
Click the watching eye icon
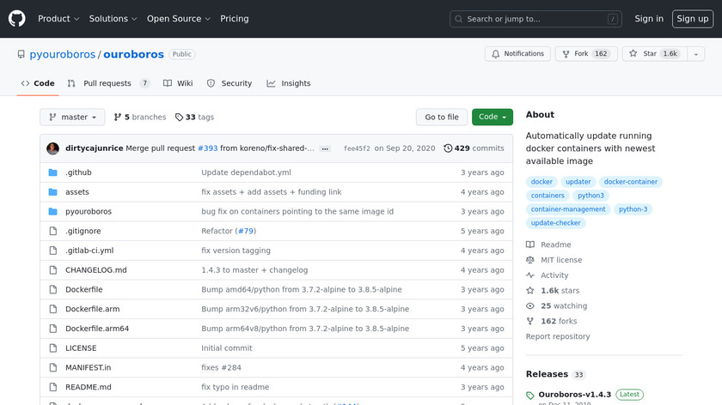(x=530, y=305)
